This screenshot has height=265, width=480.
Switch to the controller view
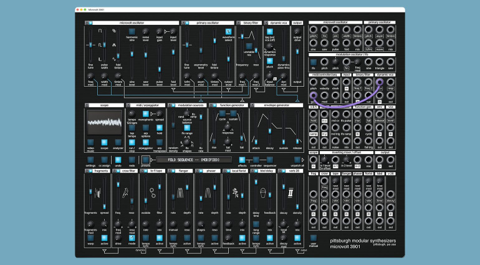click(256, 160)
